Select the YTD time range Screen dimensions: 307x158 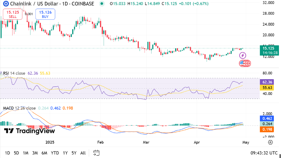55,153
